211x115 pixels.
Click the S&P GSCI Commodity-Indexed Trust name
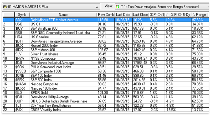[x=63, y=33]
